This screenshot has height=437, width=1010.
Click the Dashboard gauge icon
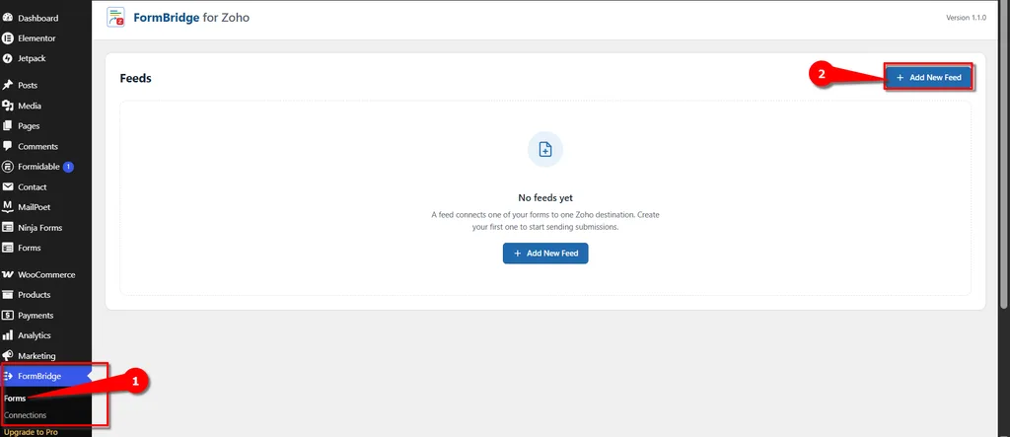pos(8,18)
